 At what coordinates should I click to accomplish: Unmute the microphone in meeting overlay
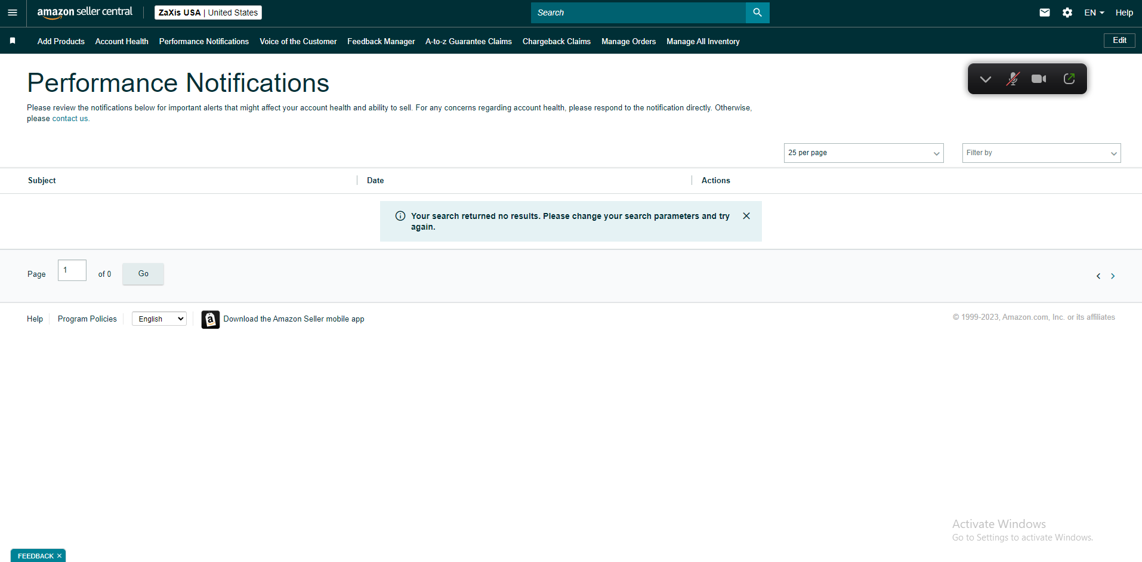[1013, 79]
